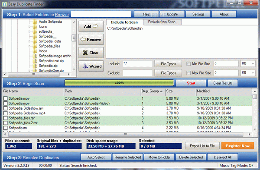This screenshot has height=170, width=260.
Task: Open the About dialog
Action: 224,14
